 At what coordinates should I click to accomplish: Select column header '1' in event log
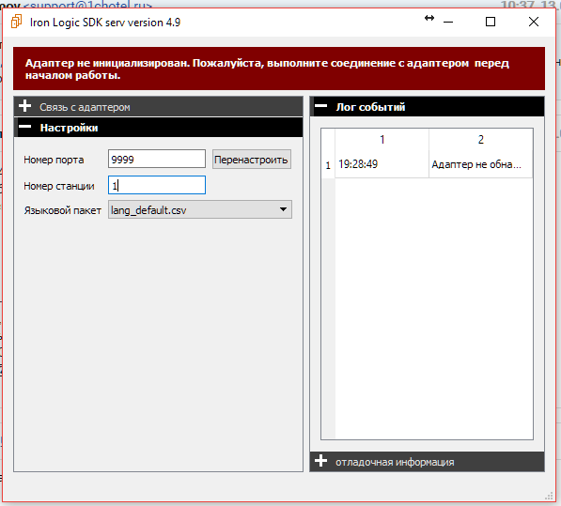point(382,139)
